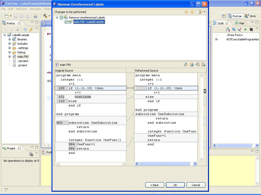261x195 pixels.
Task: Toggle Remove Unreferenced Labels checkbox
Action: pyautogui.click(x=62, y=18)
